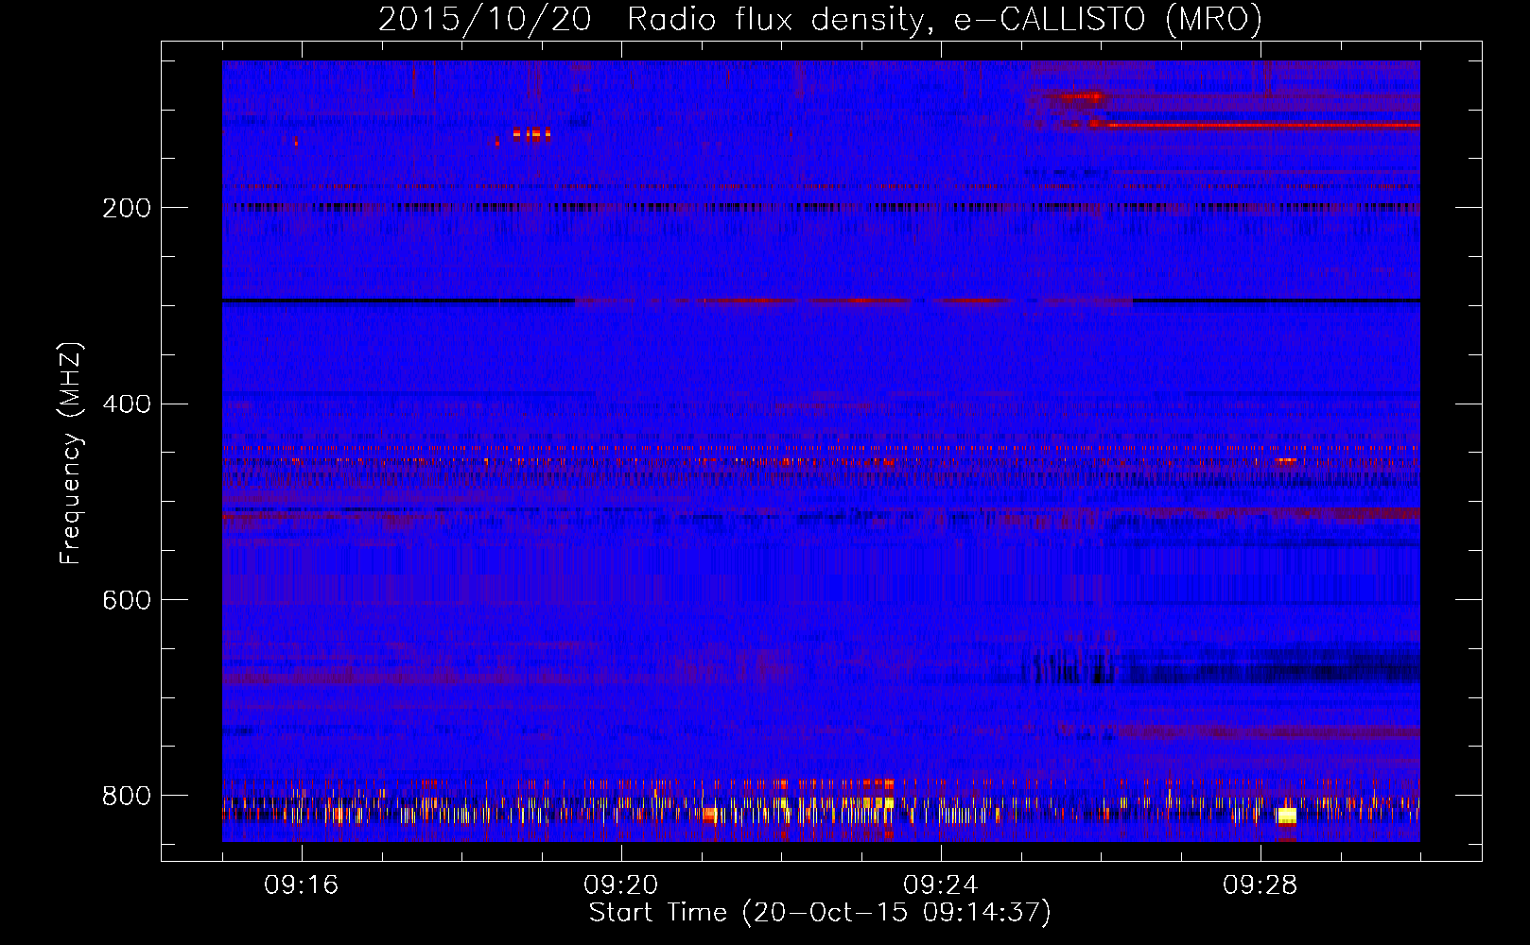The image size is (1530, 945).
Task: Click the bright yellow burst near 09:28 at 820 MHz
Action: click(1287, 816)
